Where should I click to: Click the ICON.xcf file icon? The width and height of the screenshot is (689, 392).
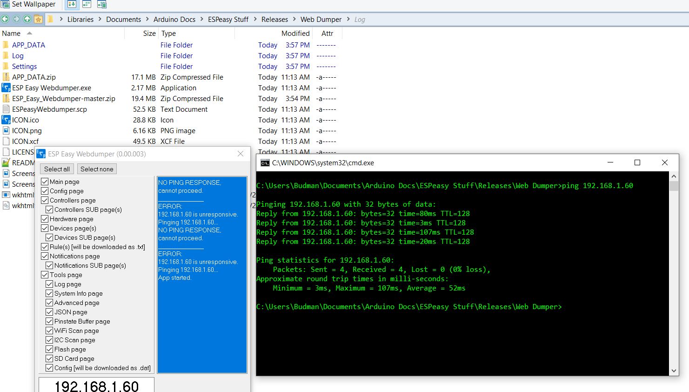pyautogui.click(x=6, y=141)
